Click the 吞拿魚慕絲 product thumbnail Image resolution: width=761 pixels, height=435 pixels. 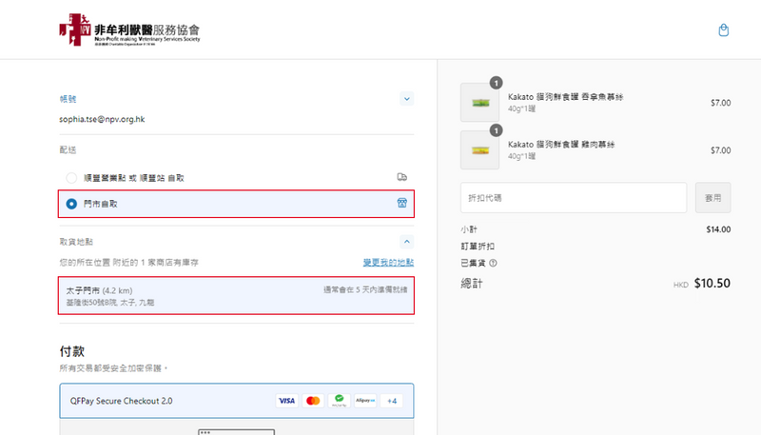pos(480,103)
